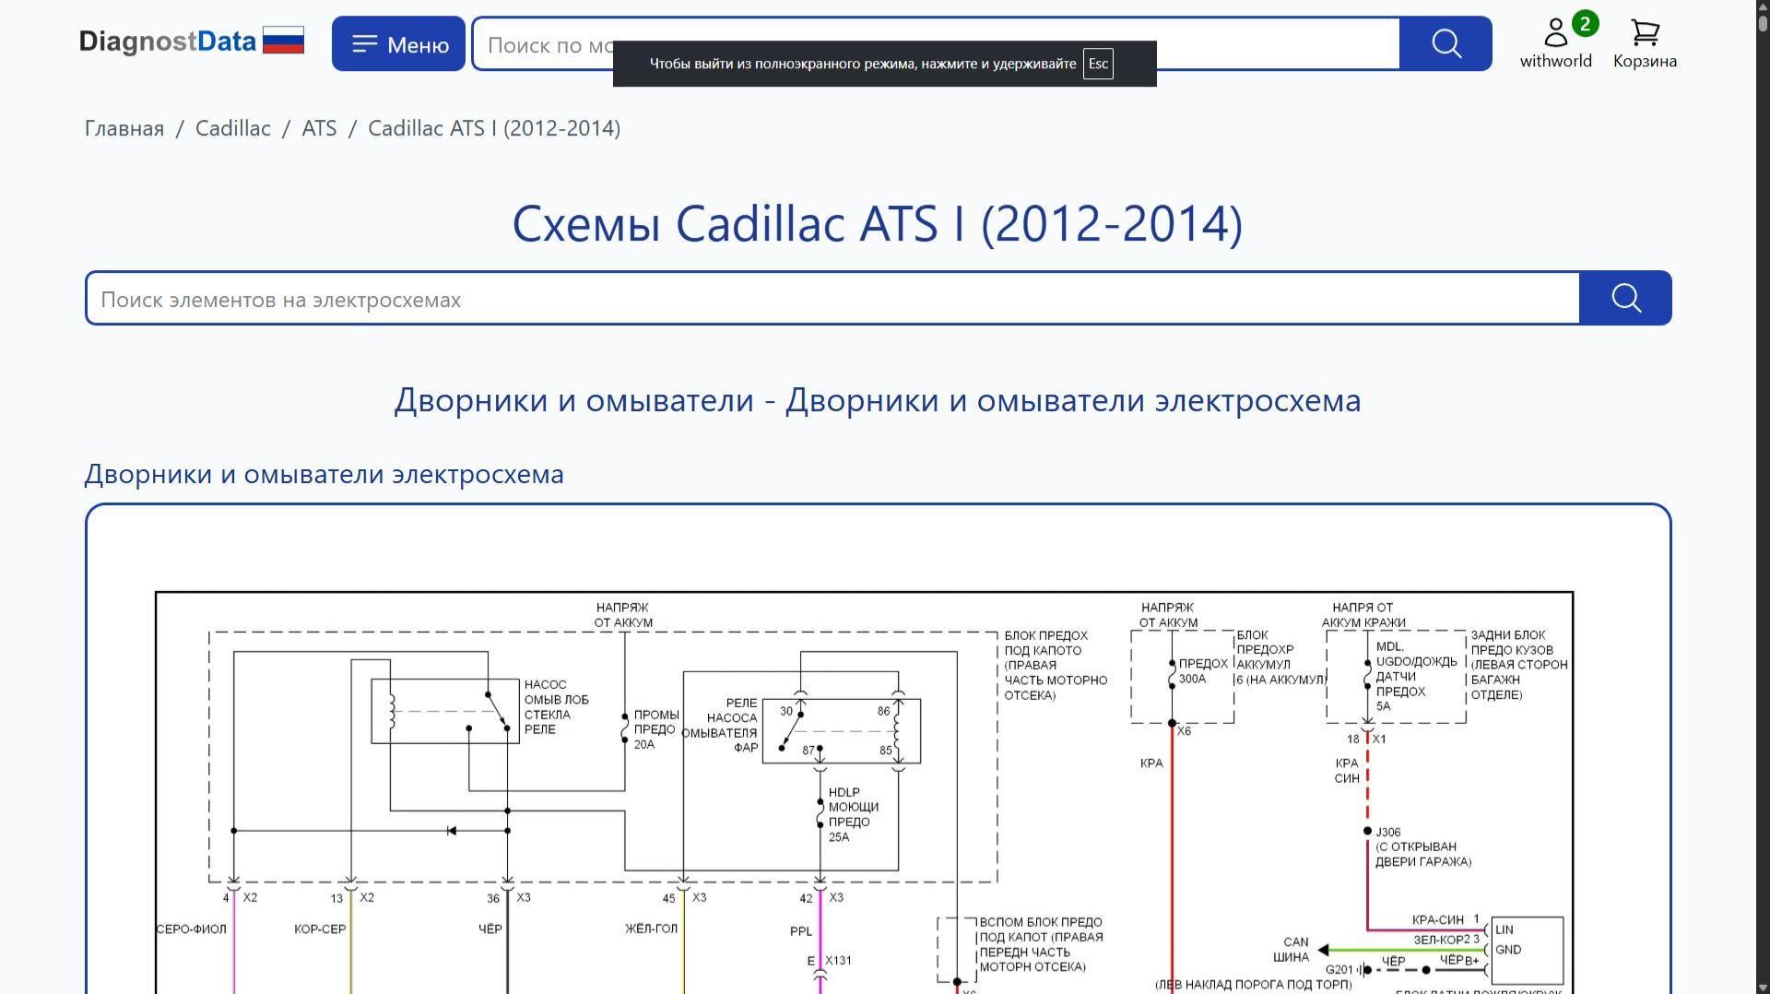Click the Russian flag next to the logo
The image size is (1770, 994).
tap(284, 41)
